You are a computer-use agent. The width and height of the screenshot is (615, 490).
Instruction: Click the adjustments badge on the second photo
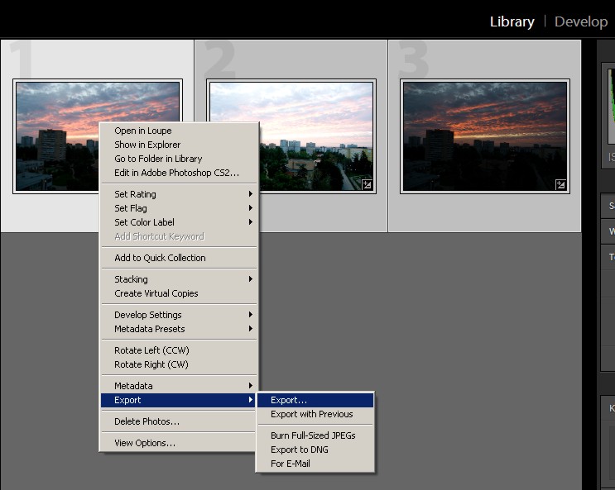(x=367, y=184)
